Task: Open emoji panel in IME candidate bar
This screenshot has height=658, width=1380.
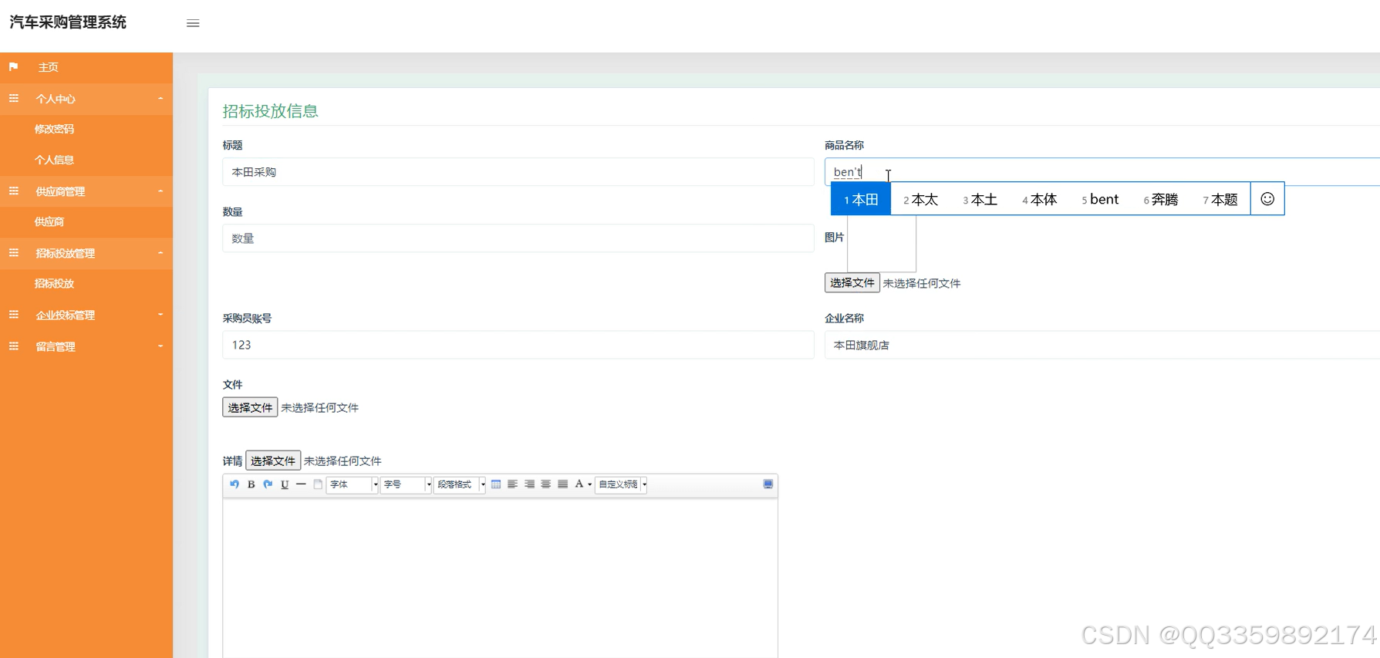Action: click(1267, 199)
